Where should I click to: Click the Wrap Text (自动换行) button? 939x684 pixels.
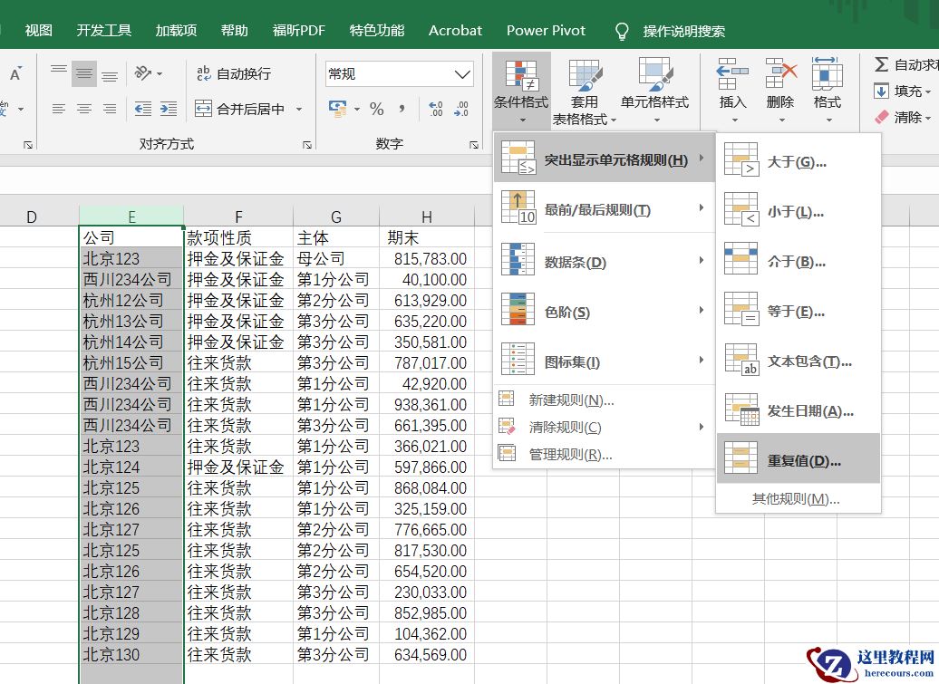[x=234, y=73]
